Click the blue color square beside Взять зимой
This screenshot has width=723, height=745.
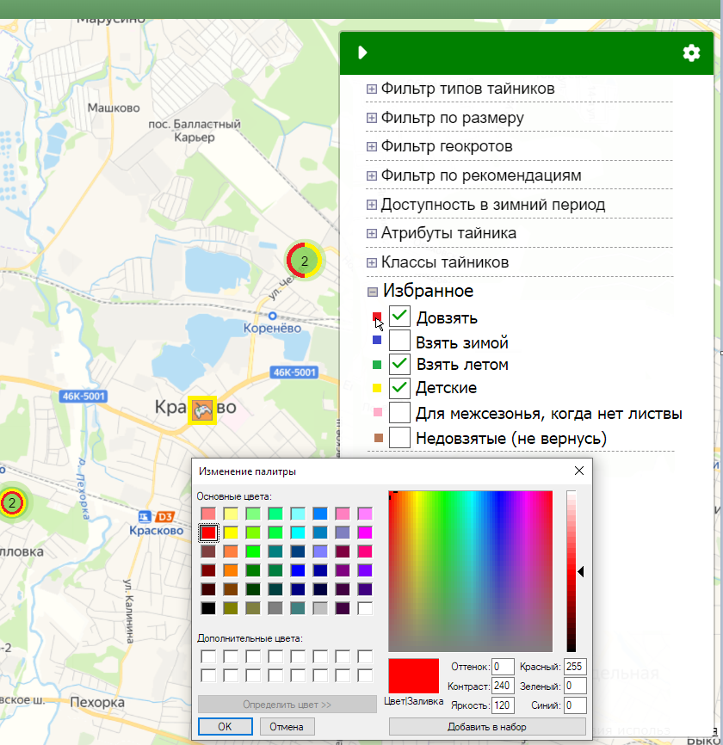pyautogui.click(x=377, y=341)
